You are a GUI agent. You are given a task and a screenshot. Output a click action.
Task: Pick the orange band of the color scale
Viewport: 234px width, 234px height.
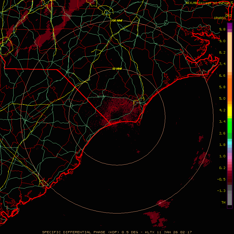230,90
